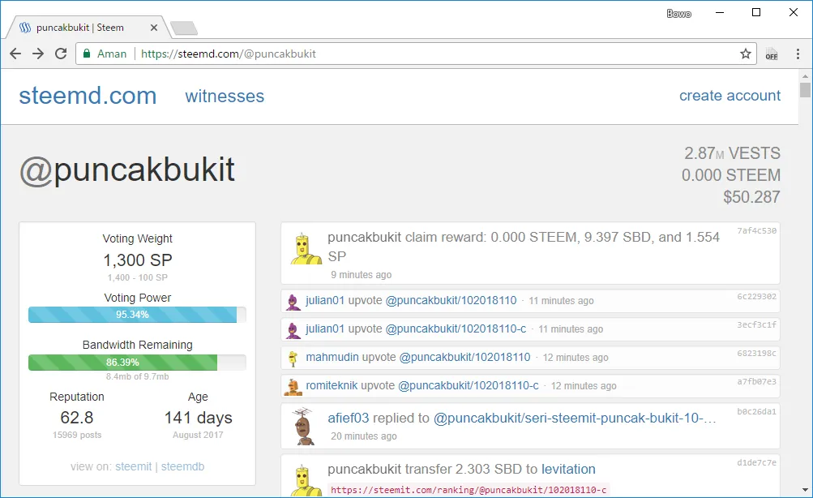The image size is (813, 498).
Task: Click the romiteknik avatar icon
Action: 293,386
